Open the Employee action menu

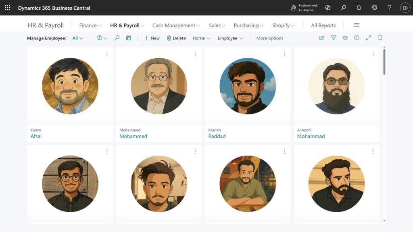point(230,38)
